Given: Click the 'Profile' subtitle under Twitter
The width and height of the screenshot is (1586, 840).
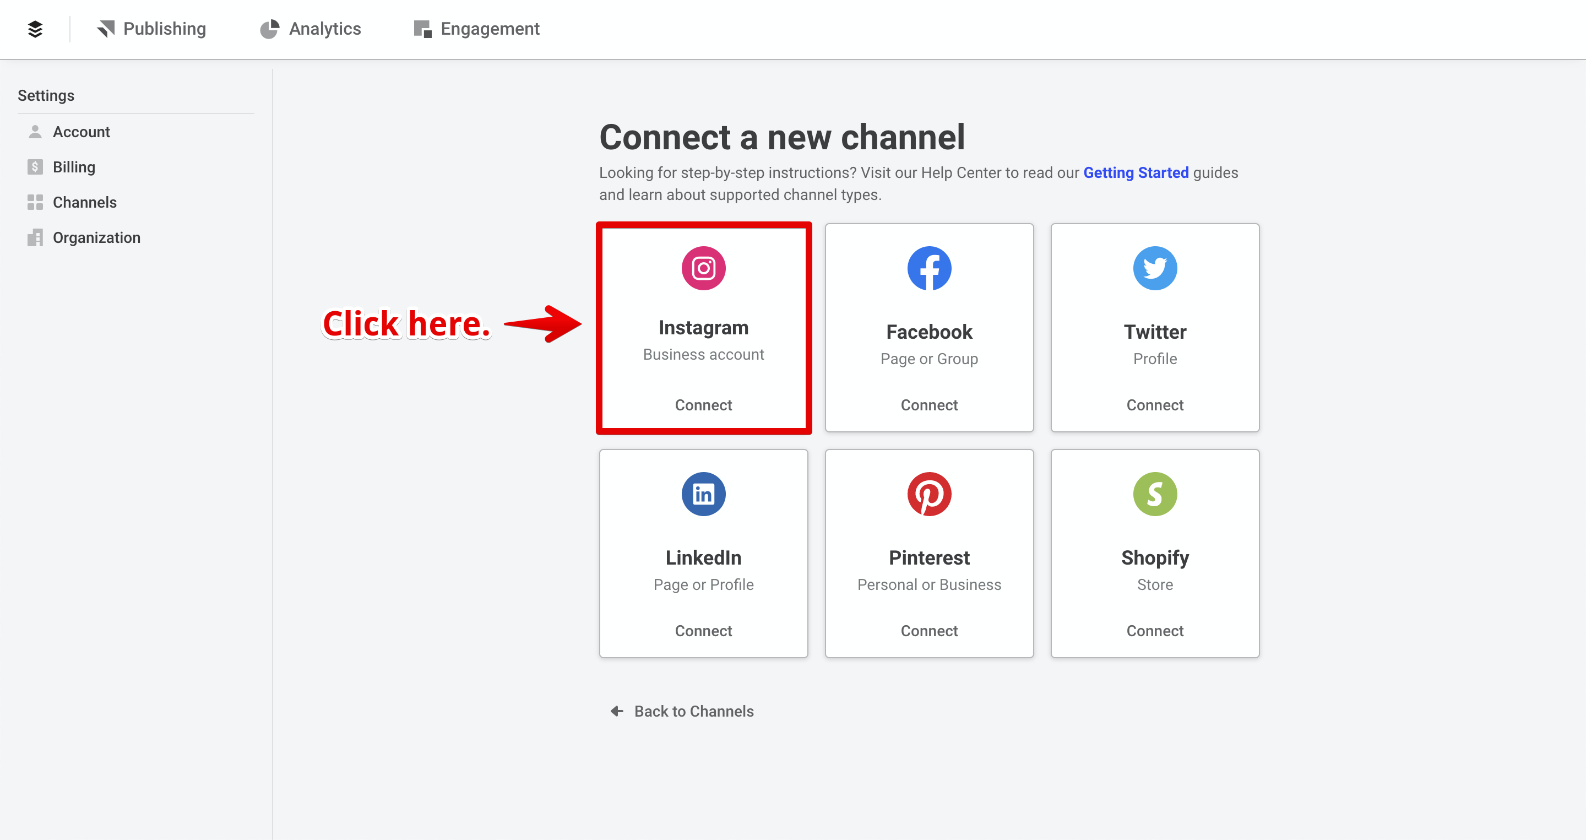Looking at the screenshot, I should [1154, 359].
